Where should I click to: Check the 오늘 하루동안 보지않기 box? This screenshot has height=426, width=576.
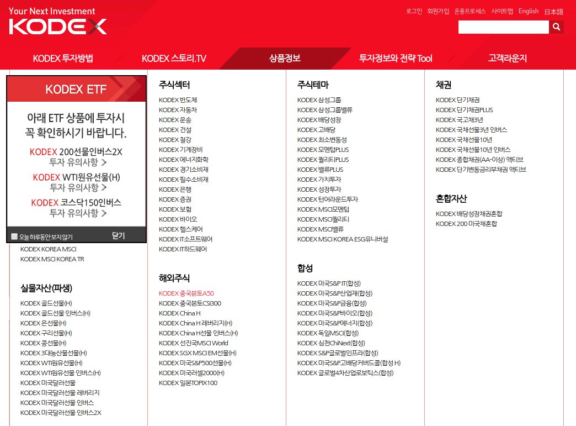14,236
